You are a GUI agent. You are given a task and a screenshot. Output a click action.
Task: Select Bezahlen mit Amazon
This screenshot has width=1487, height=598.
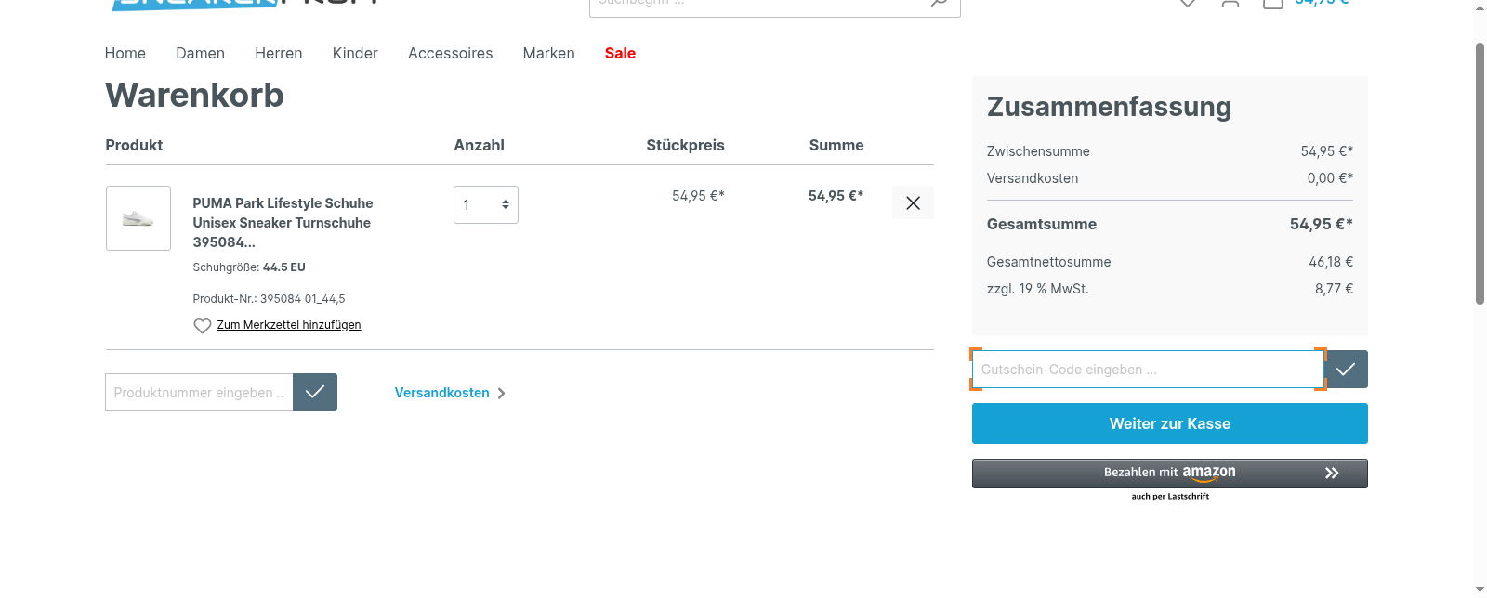point(1169,473)
